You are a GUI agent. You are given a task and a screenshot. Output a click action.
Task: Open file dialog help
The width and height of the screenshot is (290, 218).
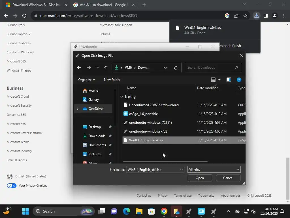coord(239,80)
